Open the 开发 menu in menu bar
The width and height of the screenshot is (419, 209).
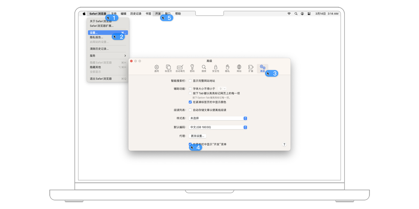158,14
